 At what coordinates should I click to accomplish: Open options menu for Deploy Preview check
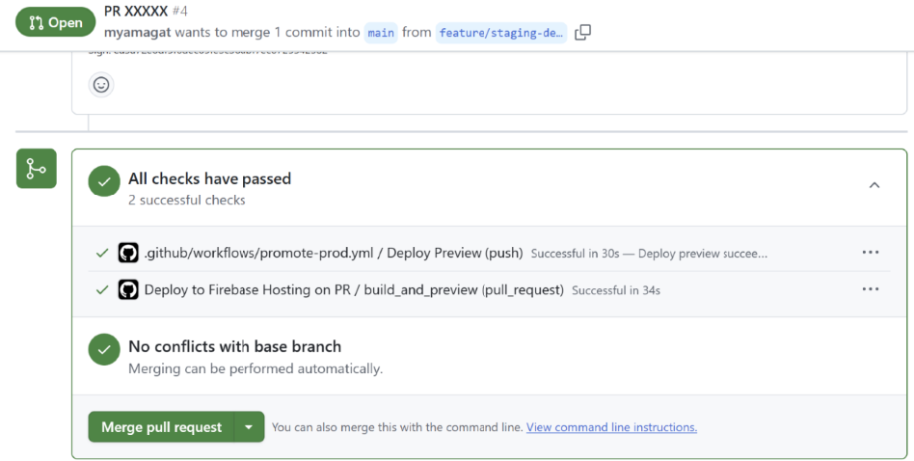870,253
